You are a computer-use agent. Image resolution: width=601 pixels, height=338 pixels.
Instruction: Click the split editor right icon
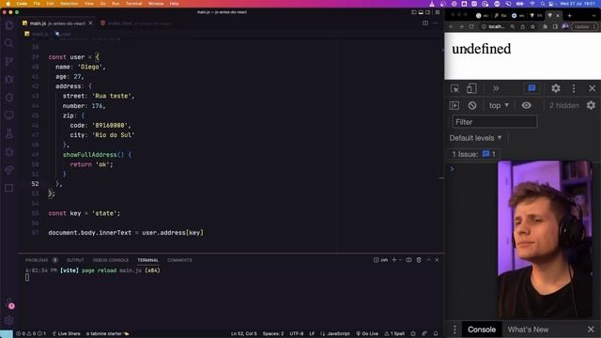click(x=425, y=23)
